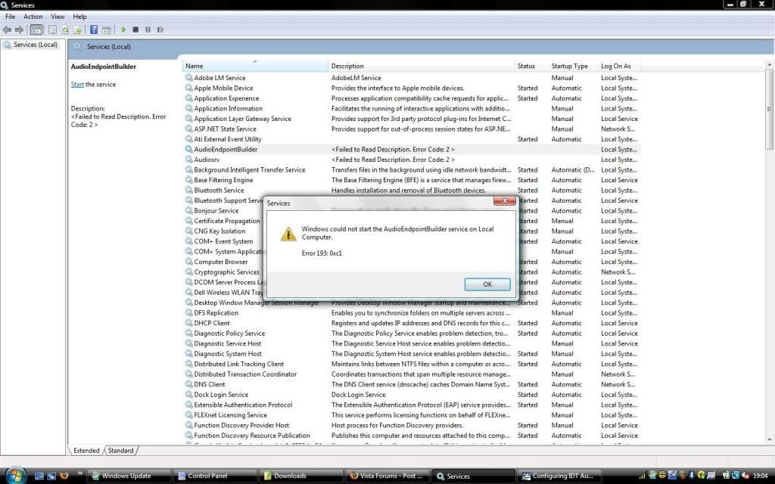Select Ati External Event Utility service
Viewport: 775px width, 484px height.
[x=228, y=139]
